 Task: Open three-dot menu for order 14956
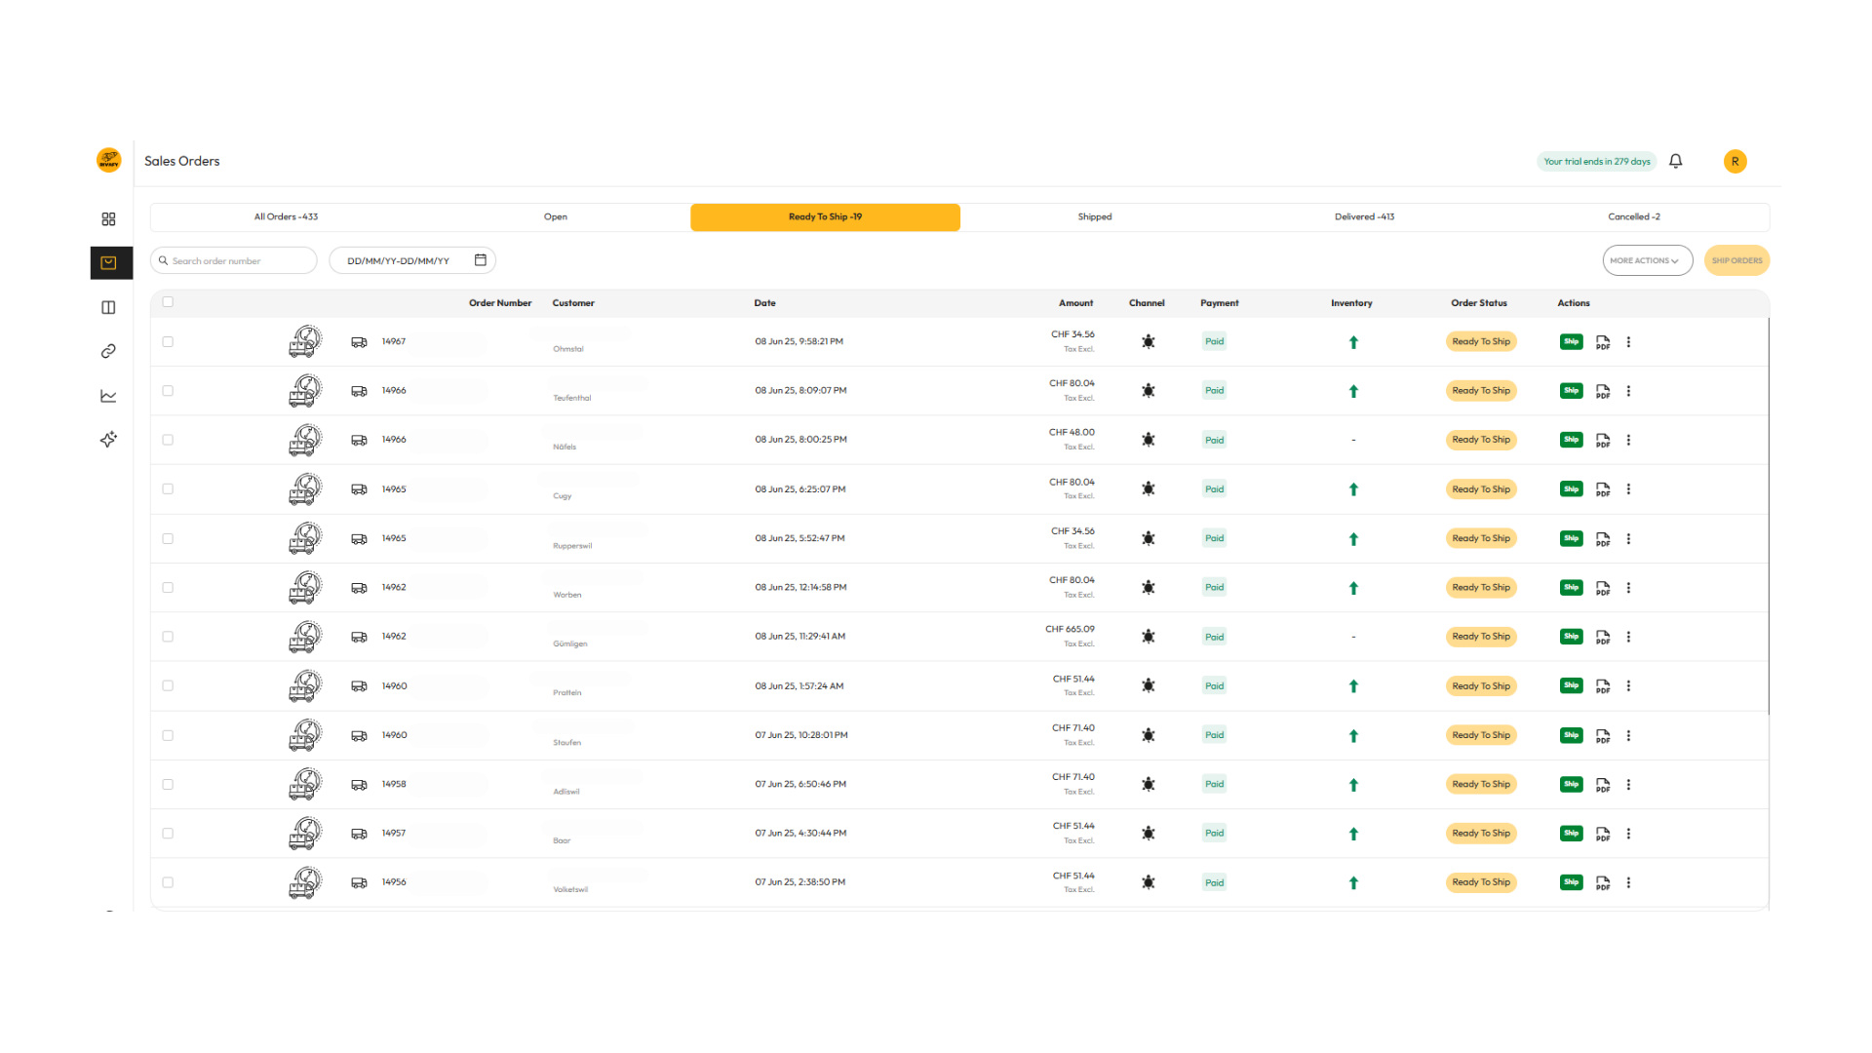(x=1628, y=882)
